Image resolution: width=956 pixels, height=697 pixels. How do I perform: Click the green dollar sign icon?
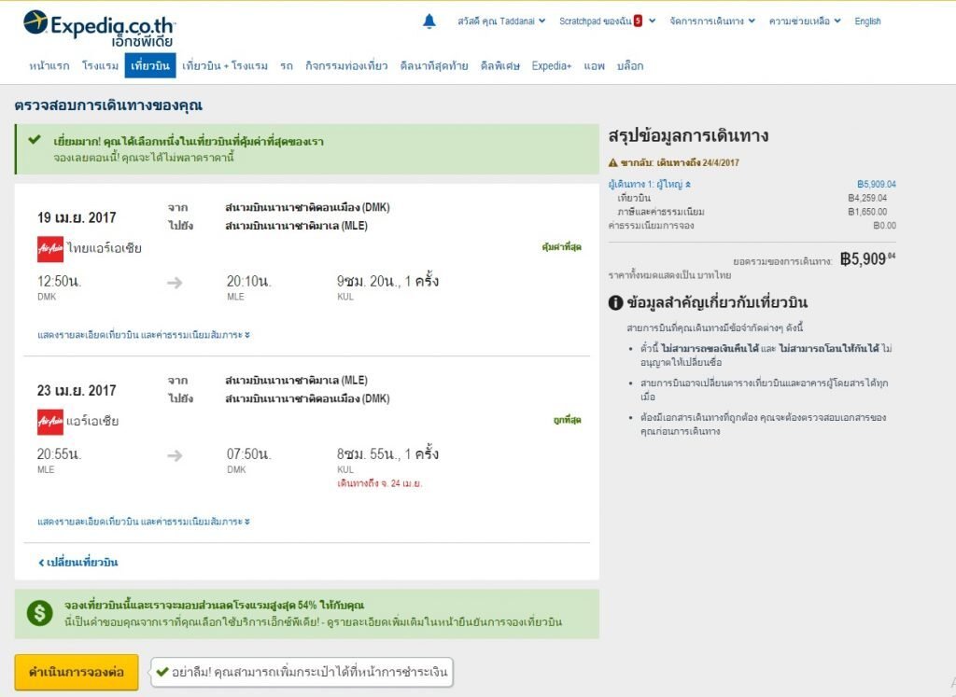tap(40, 612)
